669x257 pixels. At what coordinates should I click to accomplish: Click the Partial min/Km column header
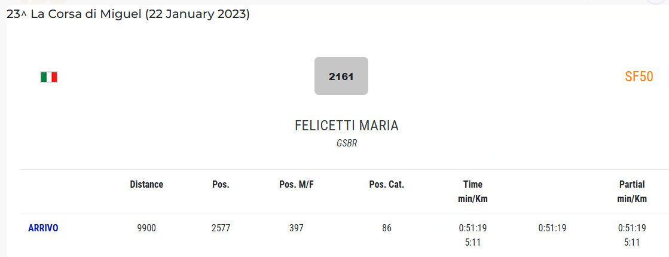tap(632, 191)
